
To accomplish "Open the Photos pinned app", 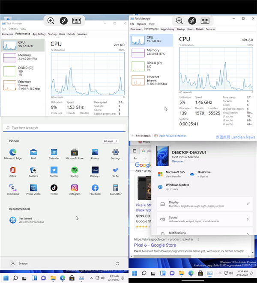I will click(x=95, y=154).
